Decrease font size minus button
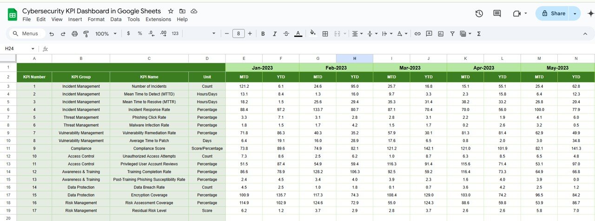Screen dimensions: 595x221 (227, 33)
